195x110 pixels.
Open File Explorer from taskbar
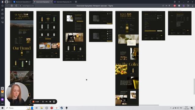pos(41,108)
